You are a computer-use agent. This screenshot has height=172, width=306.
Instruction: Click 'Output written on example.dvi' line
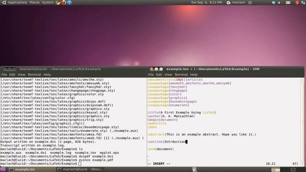pyautogui.click(x=48, y=142)
